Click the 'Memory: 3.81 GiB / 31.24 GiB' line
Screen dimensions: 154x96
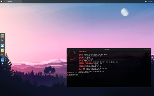click(91, 71)
